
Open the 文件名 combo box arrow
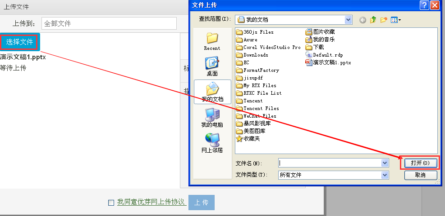tap(385, 163)
